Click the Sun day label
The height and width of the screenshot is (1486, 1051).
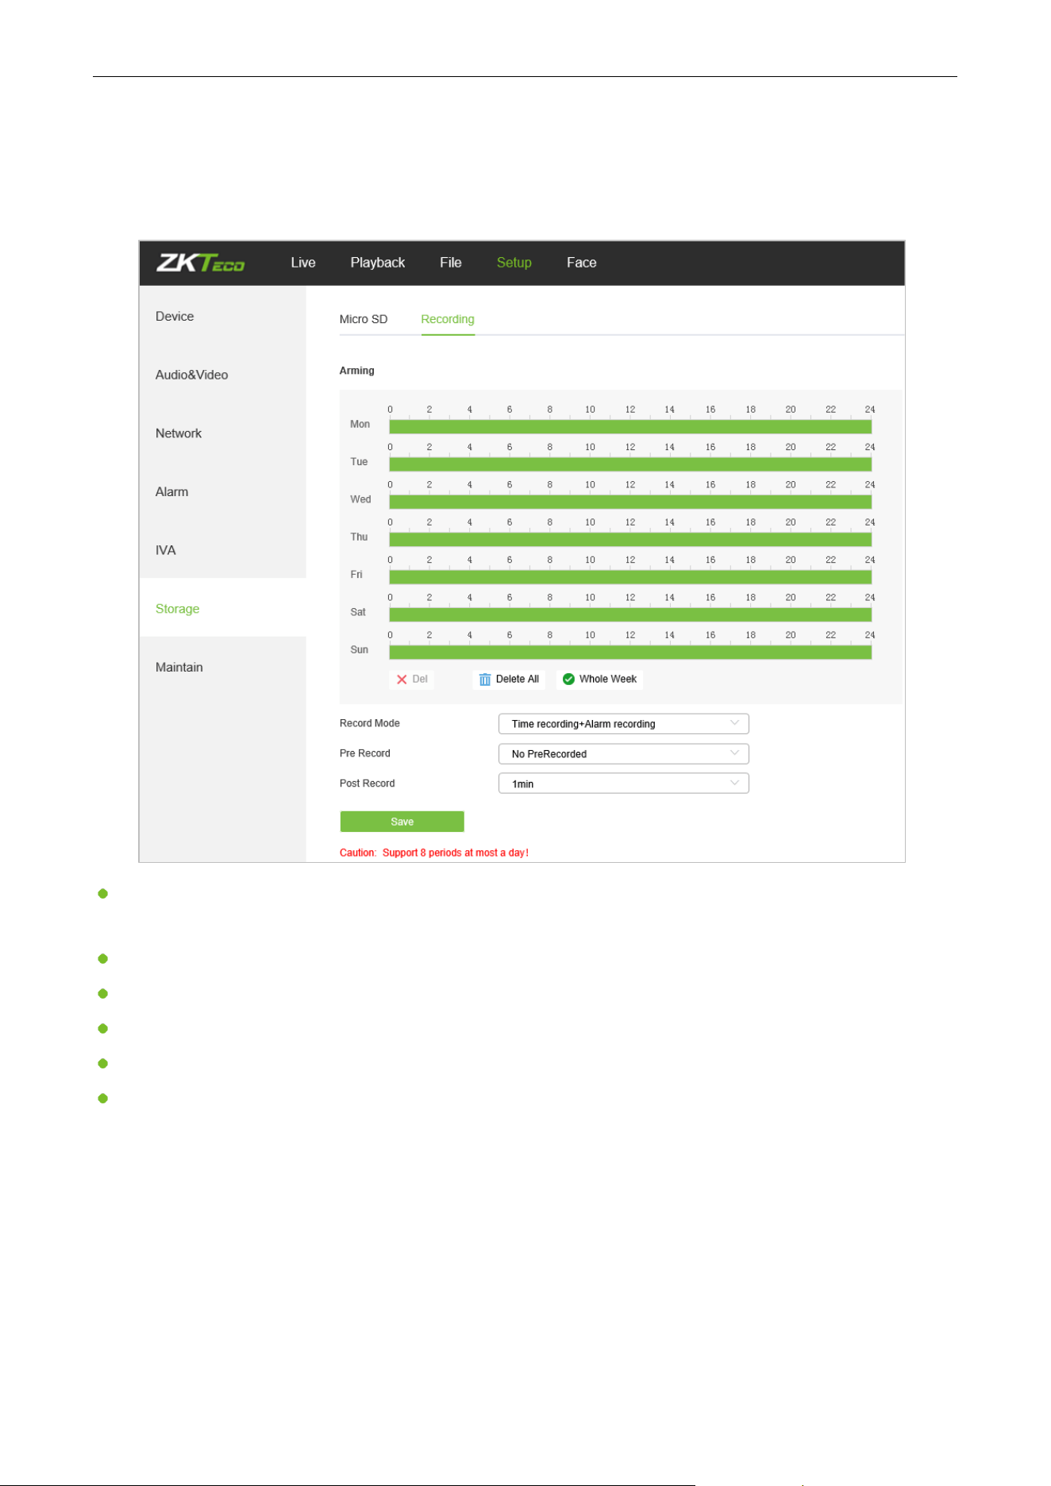pos(360,650)
